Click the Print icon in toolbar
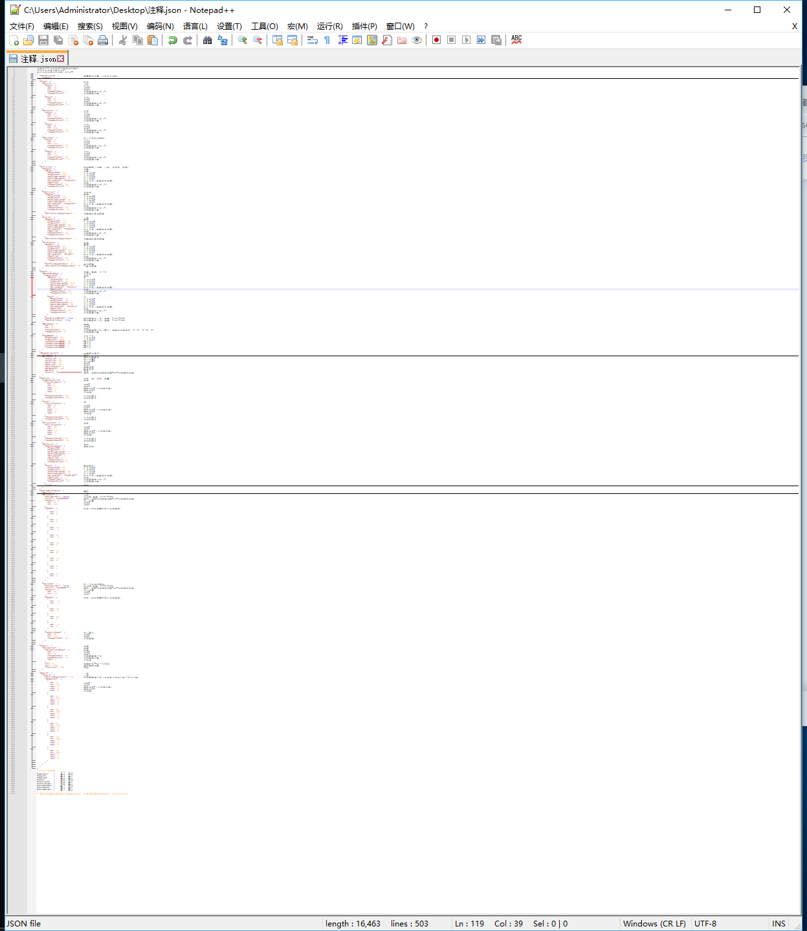 [103, 40]
